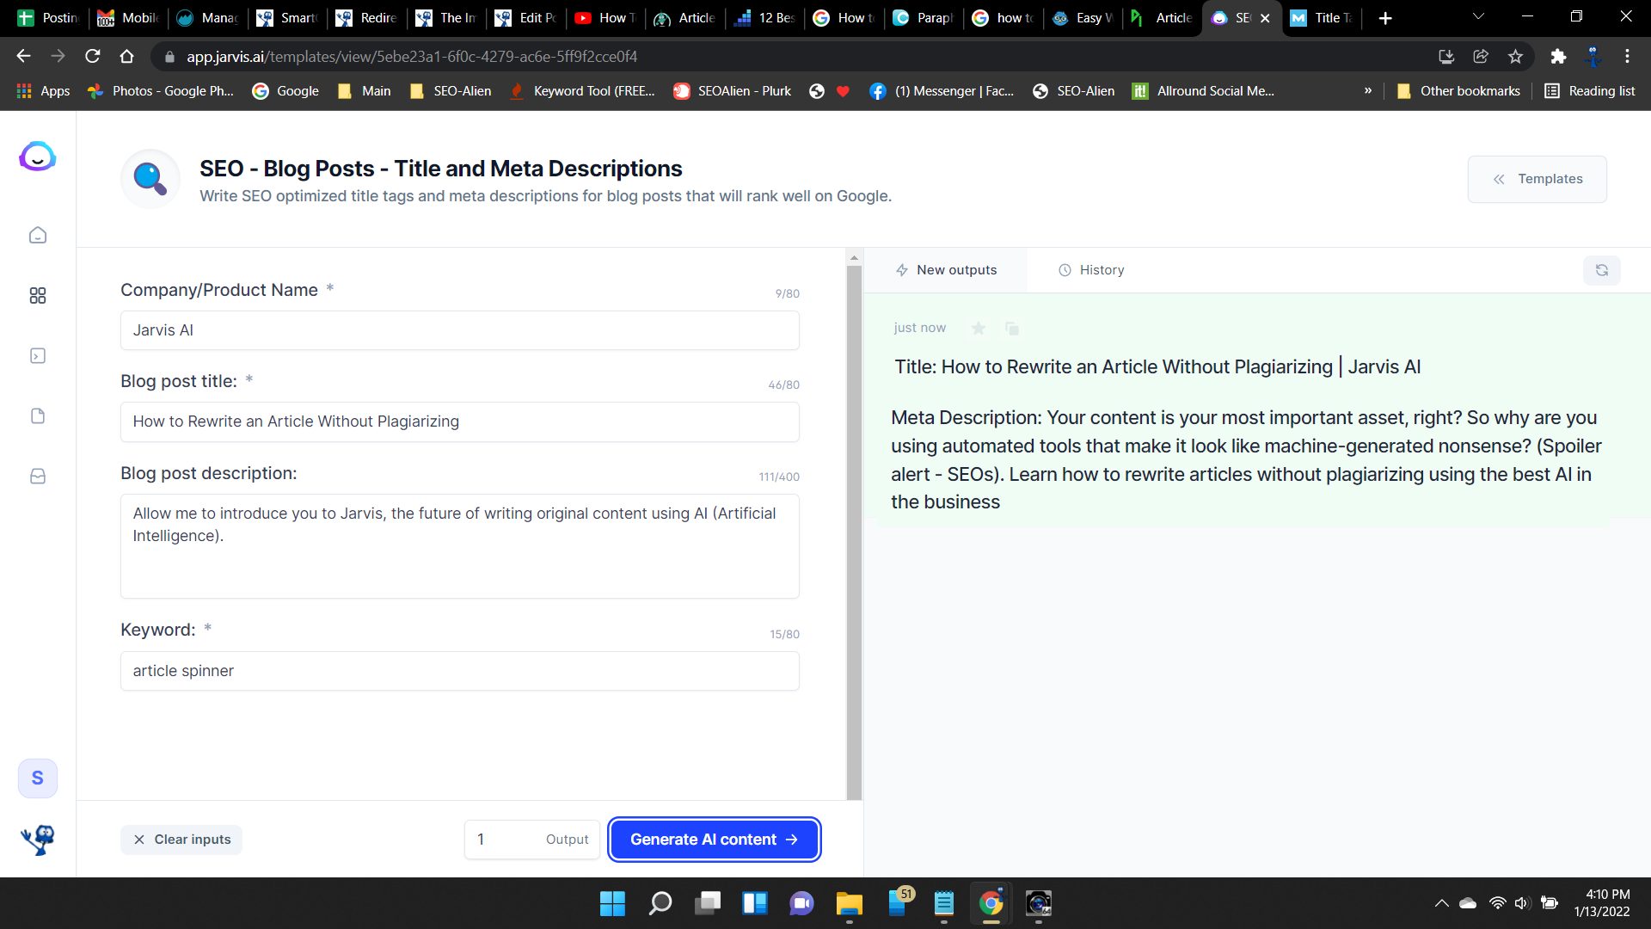Open the Keyword Tool bookmark
The width and height of the screenshot is (1651, 929).
581,91
